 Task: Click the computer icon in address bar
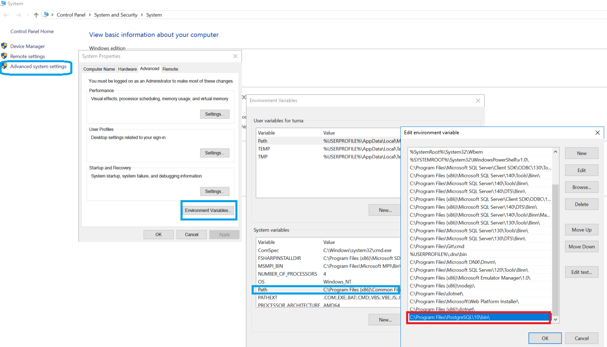pos(46,15)
